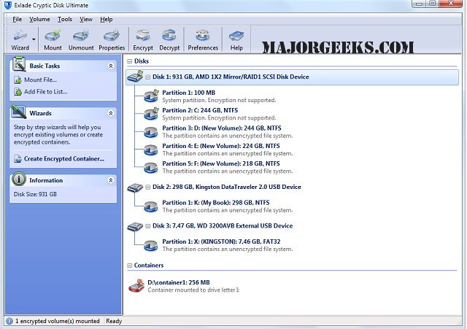Select Disk 3 WD 3200AVB entry
The height and width of the screenshot is (329, 467).
pos(223,225)
